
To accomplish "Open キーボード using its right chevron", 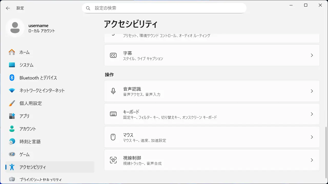I will click(x=312, y=114).
